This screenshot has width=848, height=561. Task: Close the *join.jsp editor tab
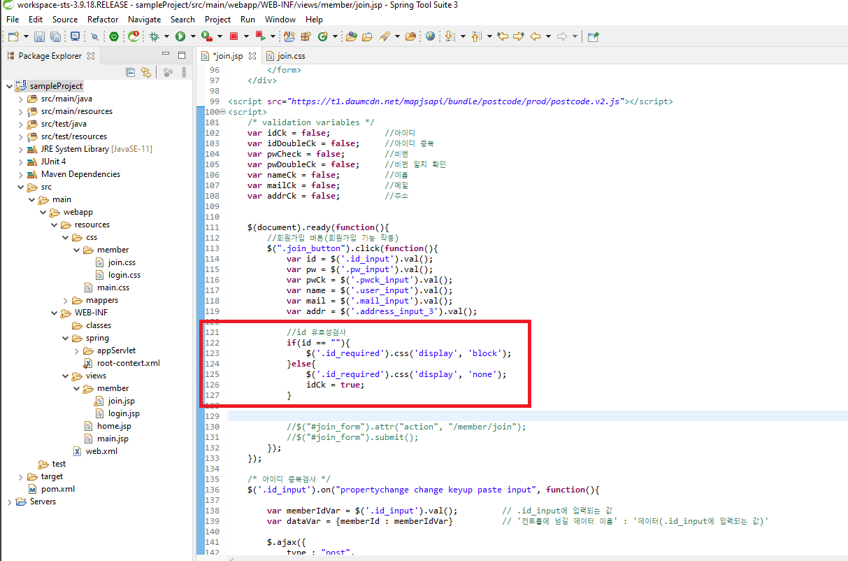(x=252, y=56)
